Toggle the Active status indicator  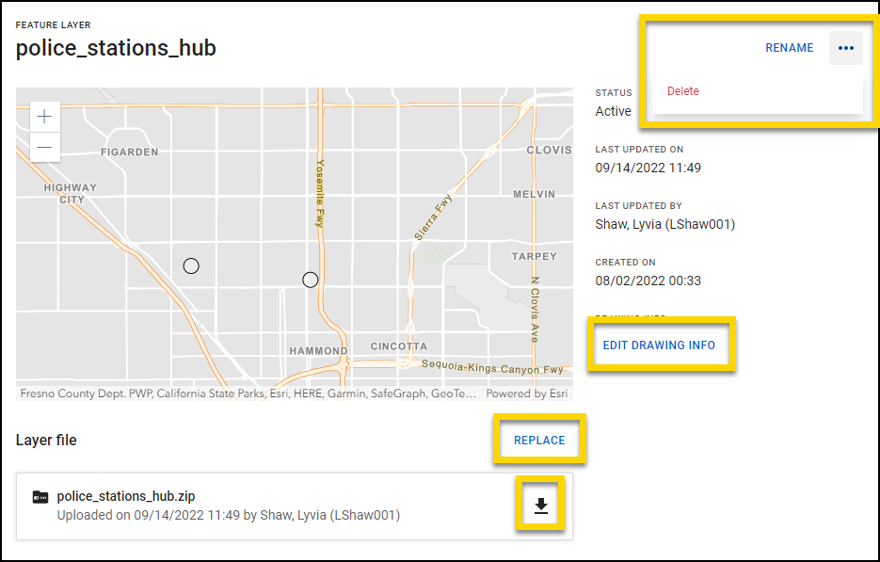click(613, 110)
